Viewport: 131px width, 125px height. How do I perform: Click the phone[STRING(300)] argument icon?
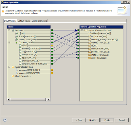(x=89, y=52)
